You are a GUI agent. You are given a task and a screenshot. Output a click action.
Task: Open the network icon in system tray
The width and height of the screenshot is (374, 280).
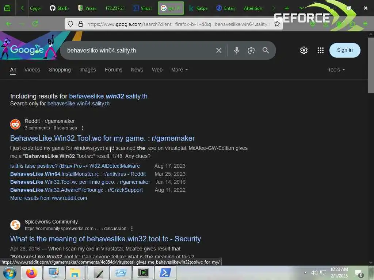point(323,273)
